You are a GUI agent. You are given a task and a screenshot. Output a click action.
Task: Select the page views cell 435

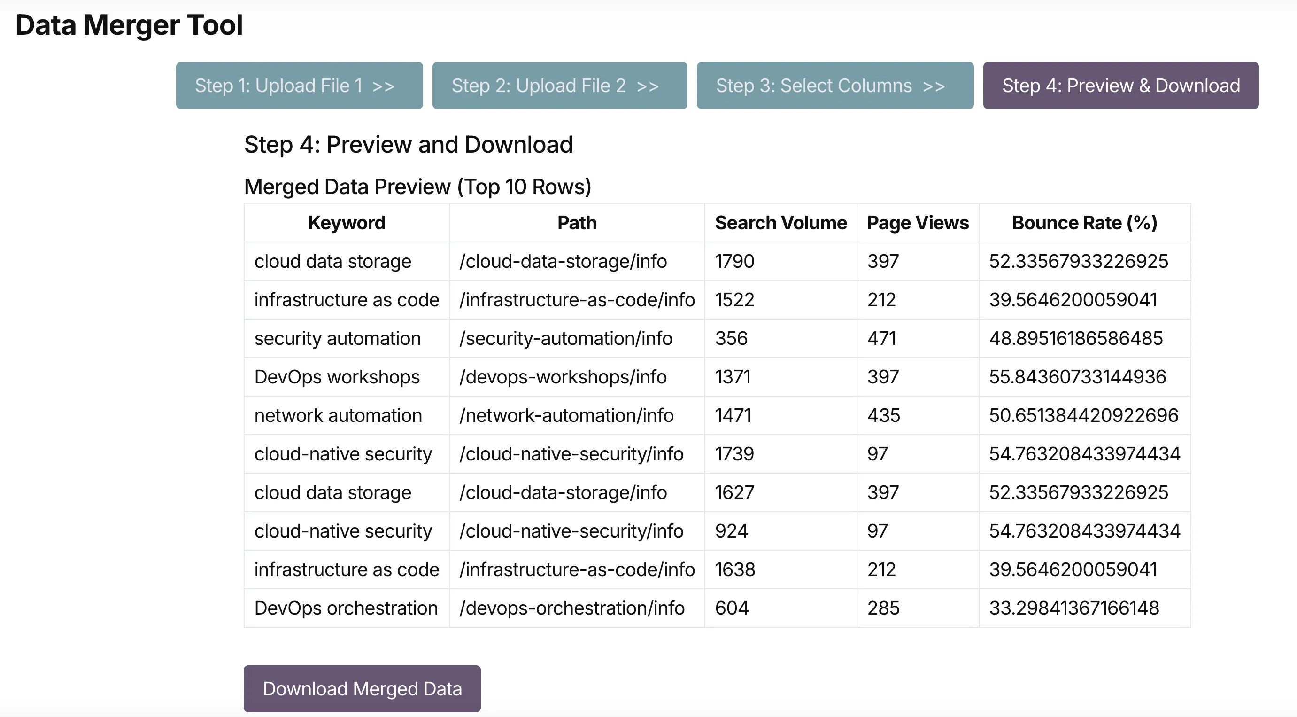click(918, 416)
